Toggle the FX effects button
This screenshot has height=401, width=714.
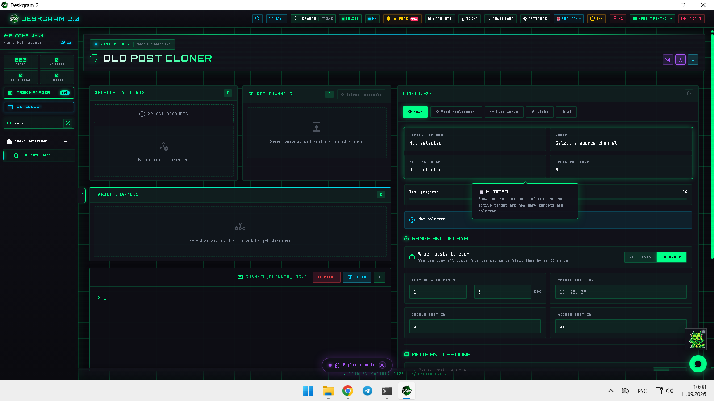618,19
